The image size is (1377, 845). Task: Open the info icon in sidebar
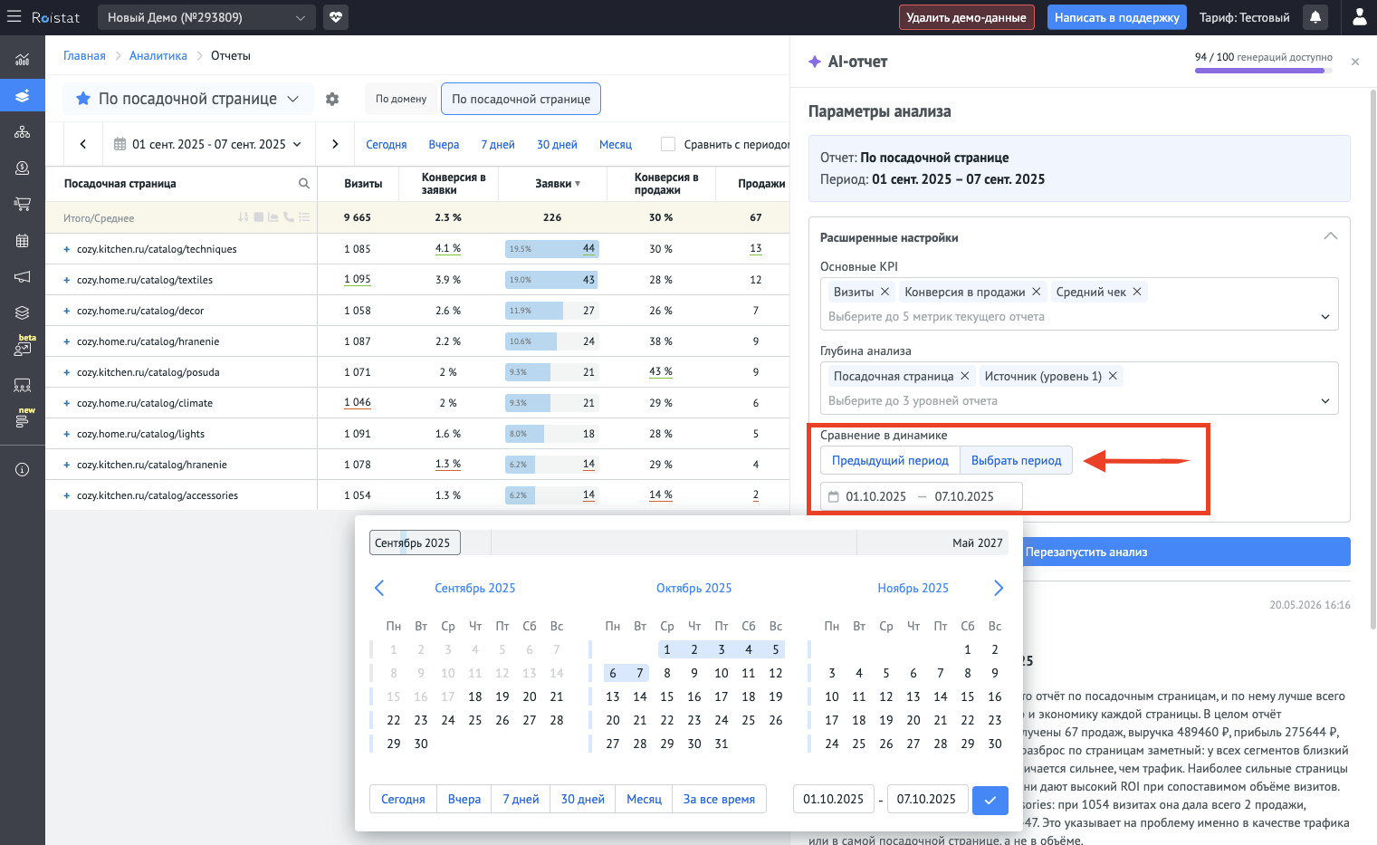pos(23,469)
